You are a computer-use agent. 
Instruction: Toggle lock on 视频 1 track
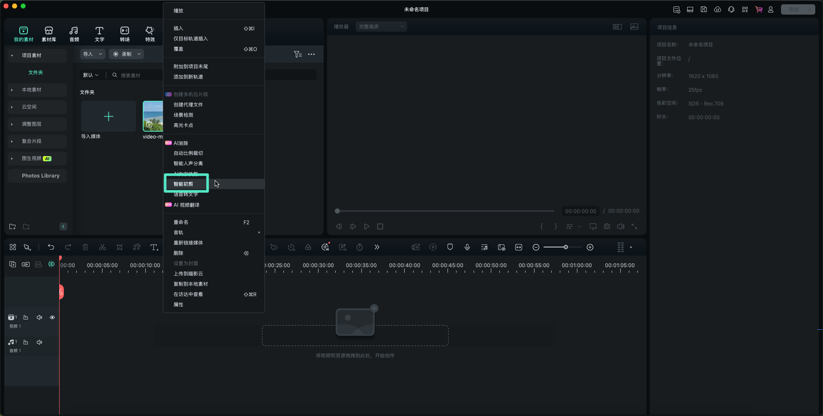pos(26,317)
